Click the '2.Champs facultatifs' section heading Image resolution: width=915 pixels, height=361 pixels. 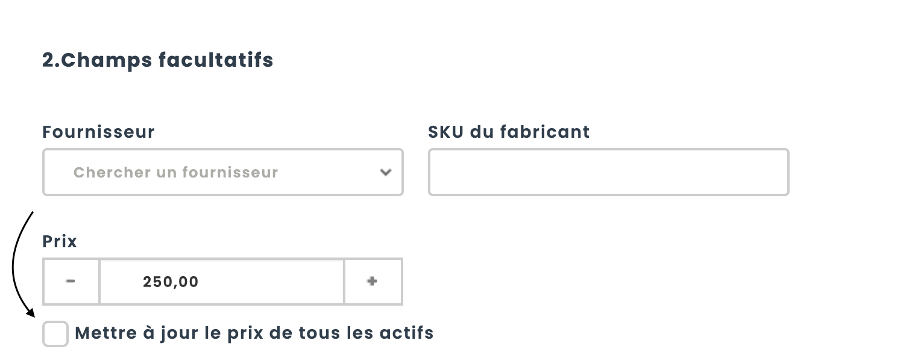[157, 60]
